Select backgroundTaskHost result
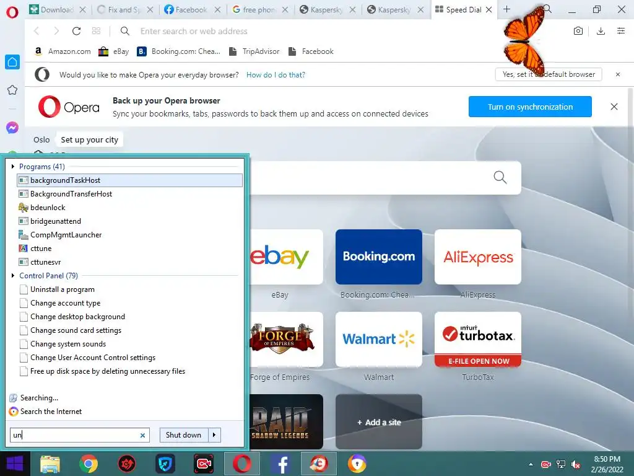The image size is (634, 476). (130, 180)
